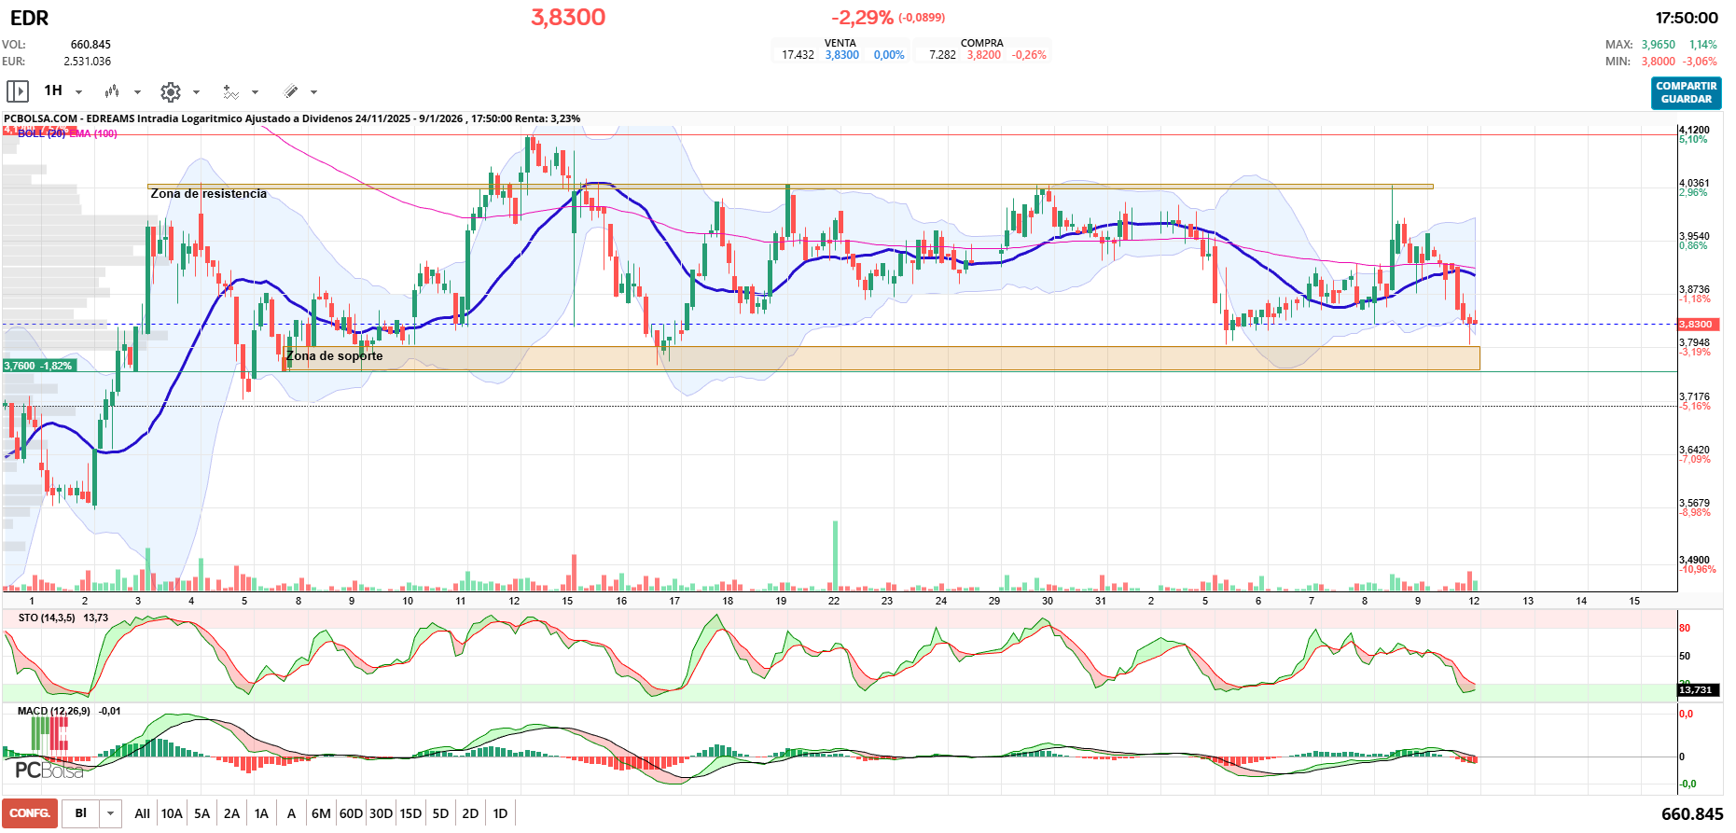Open dropdown arrow beside candlestick icon
1736x833 pixels.
(137, 92)
